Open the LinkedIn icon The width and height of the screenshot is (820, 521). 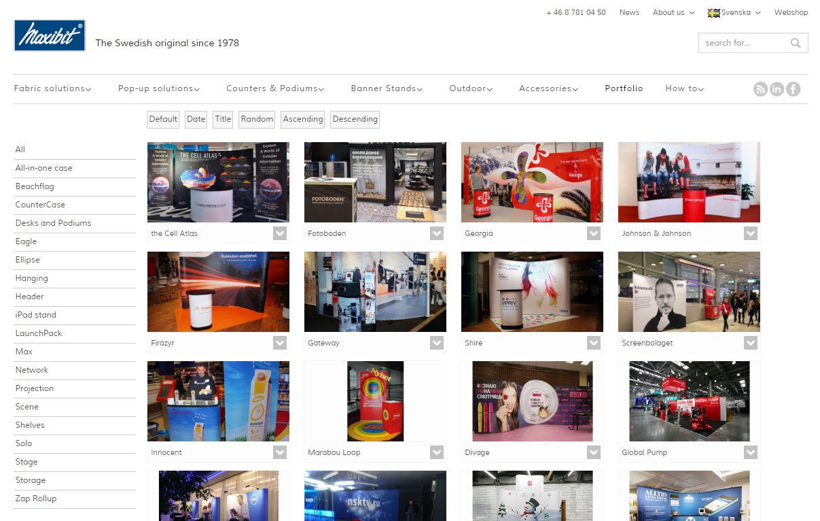tap(777, 89)
